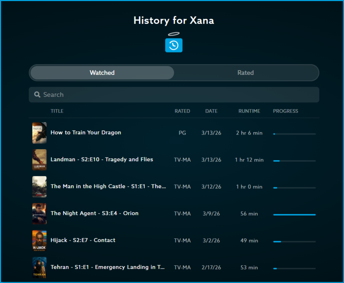Image resolution: width=344 pixels, height=283 pixels.
Task: Click The Night Agent progress bar
Action: coord(294,215)
